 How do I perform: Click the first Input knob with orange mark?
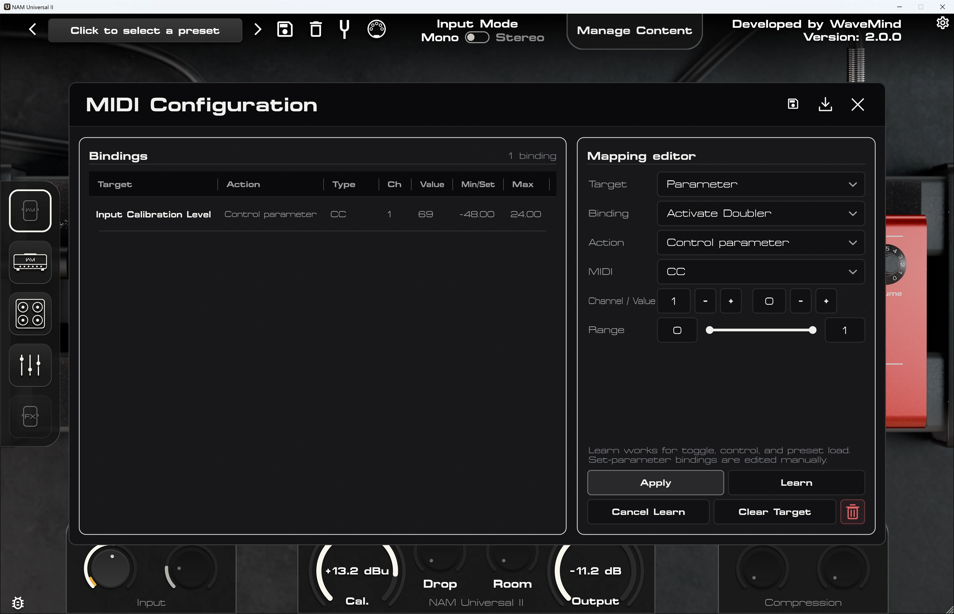(110, 568)
